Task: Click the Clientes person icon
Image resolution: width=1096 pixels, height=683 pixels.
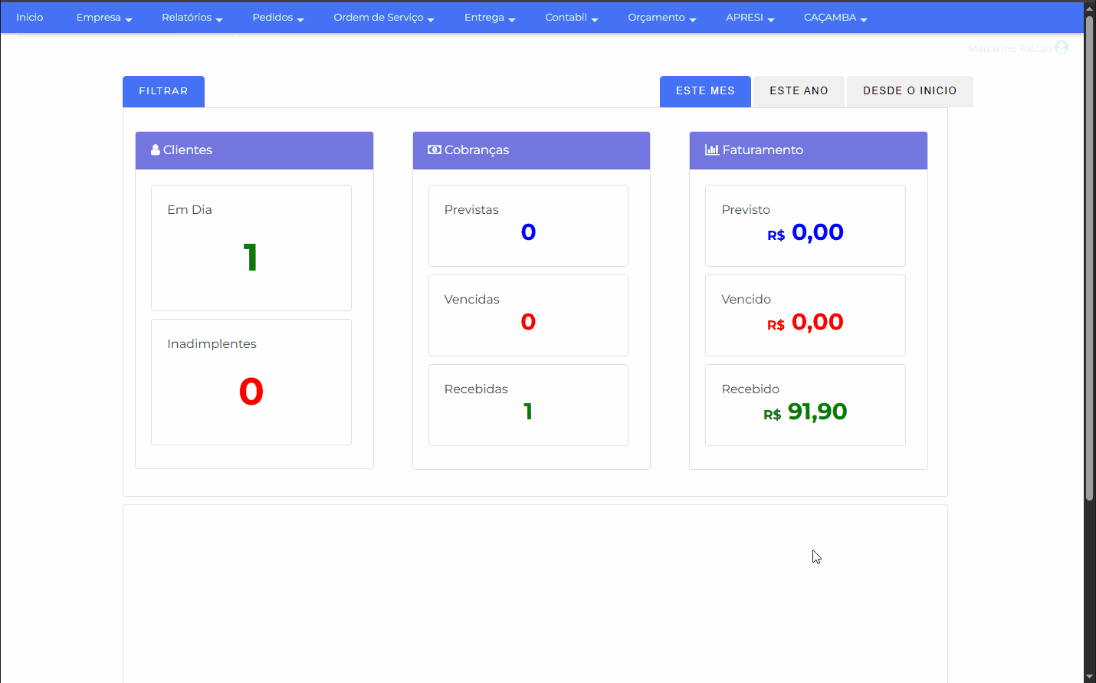Action: [156, 150]
